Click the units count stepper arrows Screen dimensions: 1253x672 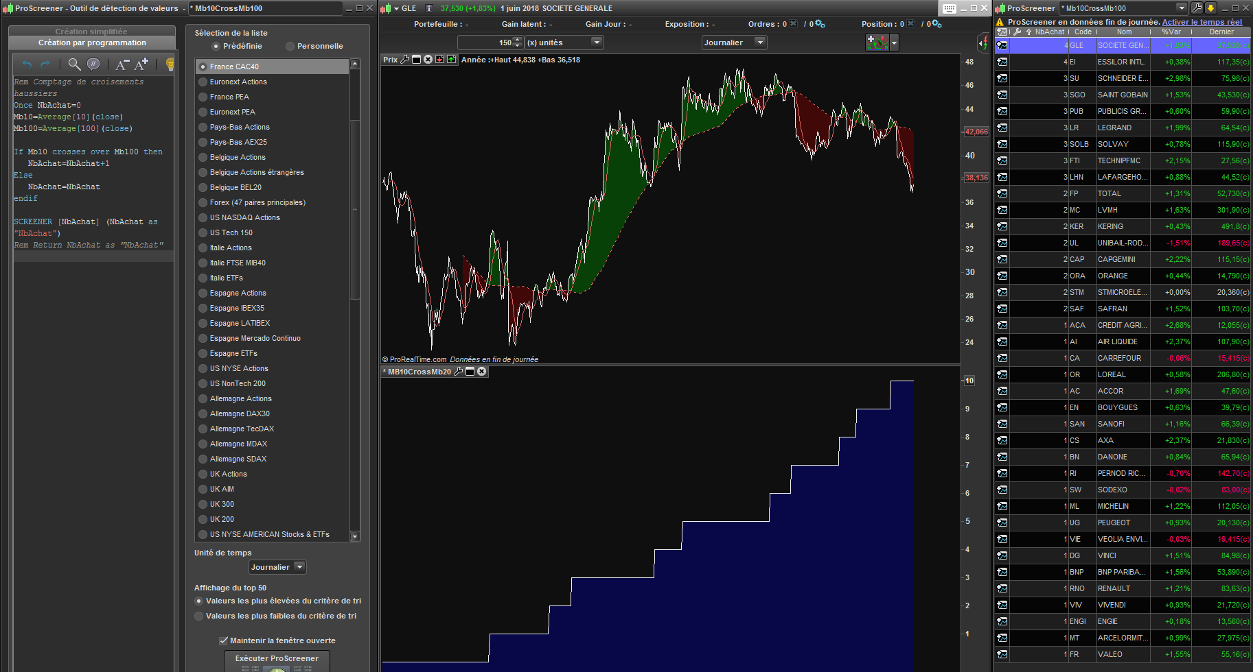pyautogui.click(x=518, y=43)
